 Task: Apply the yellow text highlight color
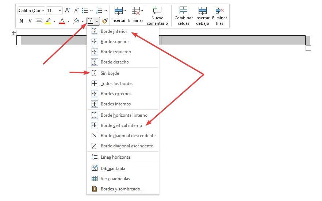[48, 21]
